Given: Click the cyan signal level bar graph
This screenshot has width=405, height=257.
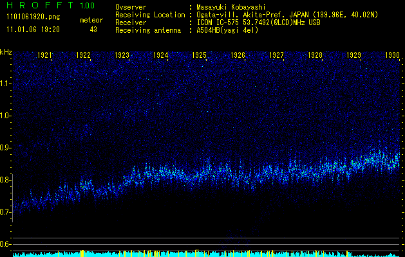Looking at the screenshot, I should (x=206, y=254).
